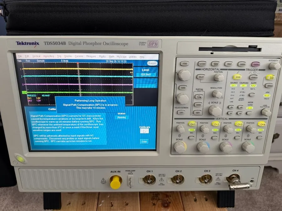Push the trigger SOURCE down-arrow button
The height and width of the screenshot is (211, 282).
coord(230,113)
